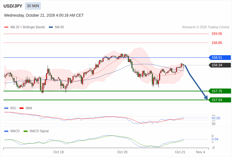Click the blue 158.51 pivot price tag
Image resolution: width=232 pixels, height=157 pixels.
pyautogui.click(x=220, y=57)
